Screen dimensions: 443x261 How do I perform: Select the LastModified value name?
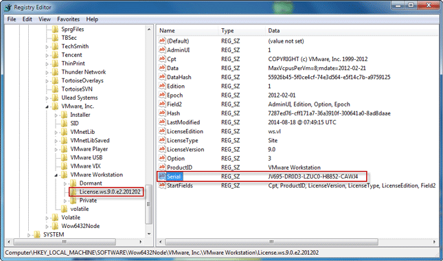point(183,122)
